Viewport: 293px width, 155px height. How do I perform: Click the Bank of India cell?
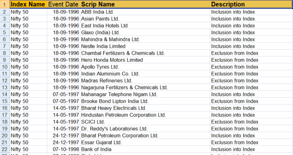click(x=145, y=149)
